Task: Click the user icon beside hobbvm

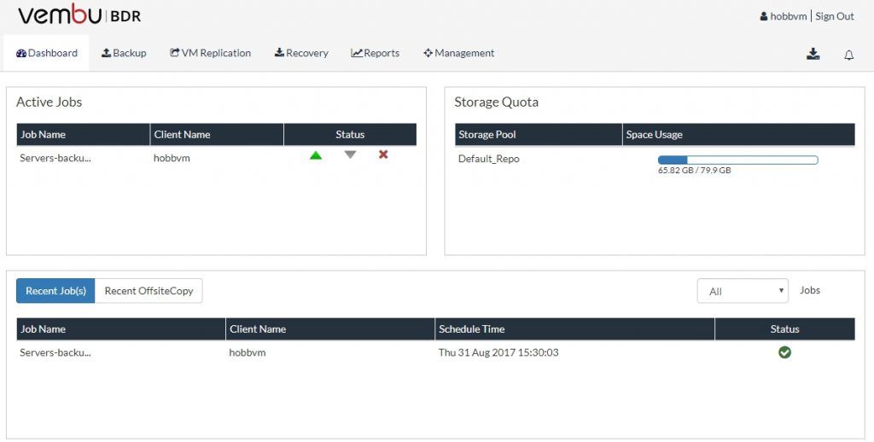Action: (x=764, y=17)
